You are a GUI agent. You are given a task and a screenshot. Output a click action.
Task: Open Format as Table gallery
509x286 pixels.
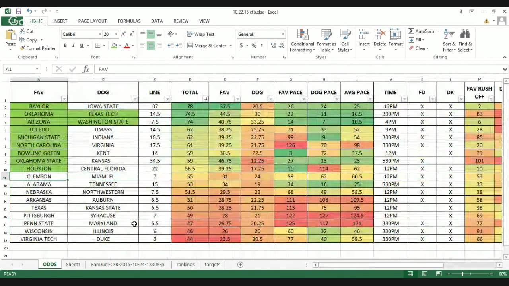click(326, 41)
